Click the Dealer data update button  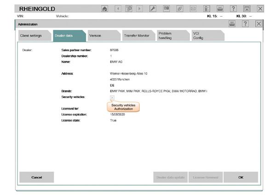point(170,177)
